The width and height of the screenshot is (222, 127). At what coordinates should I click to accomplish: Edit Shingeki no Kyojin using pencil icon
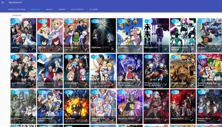point(192,84)
